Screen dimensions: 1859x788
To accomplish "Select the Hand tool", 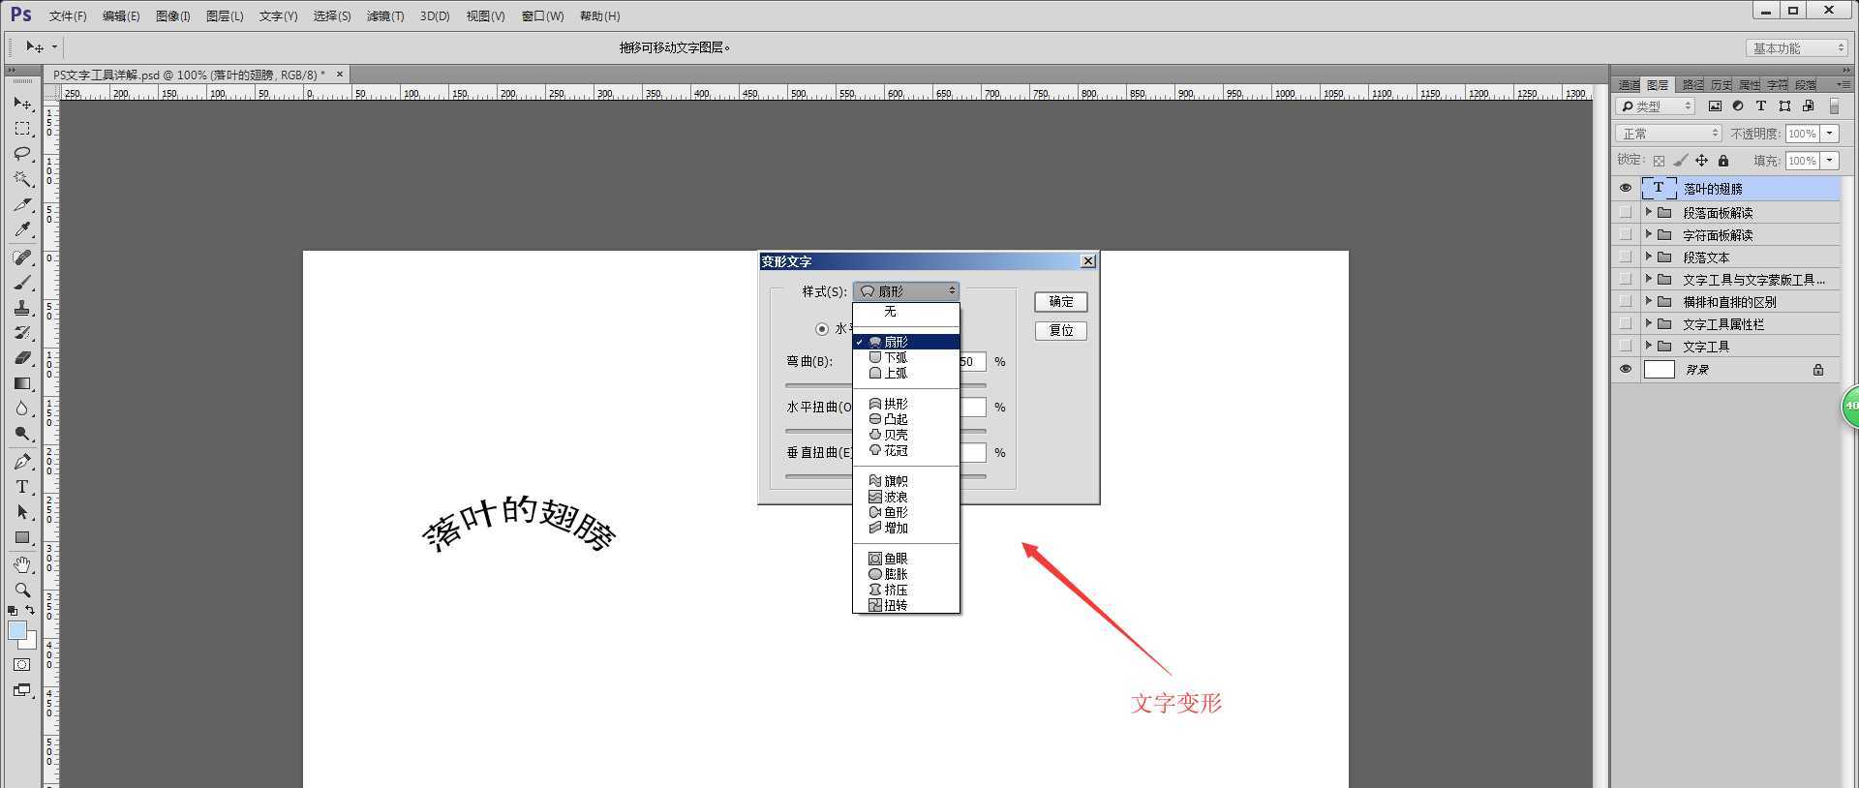I will pos(22,564).
